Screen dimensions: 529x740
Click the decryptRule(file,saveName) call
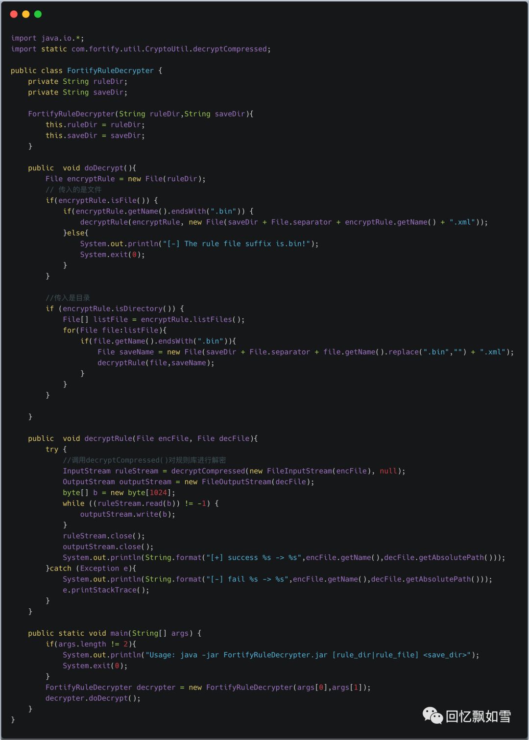(156, 363)
